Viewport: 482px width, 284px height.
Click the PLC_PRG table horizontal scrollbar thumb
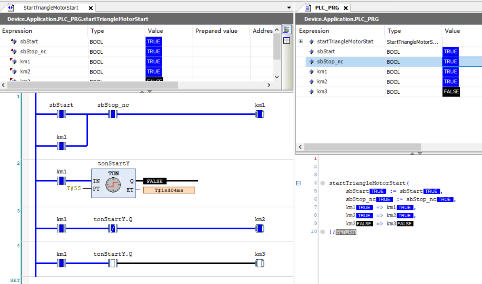(x=362, y=147)
